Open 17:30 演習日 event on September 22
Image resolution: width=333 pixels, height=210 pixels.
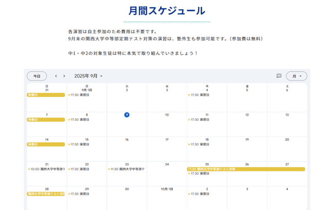(x=78, y=169)
